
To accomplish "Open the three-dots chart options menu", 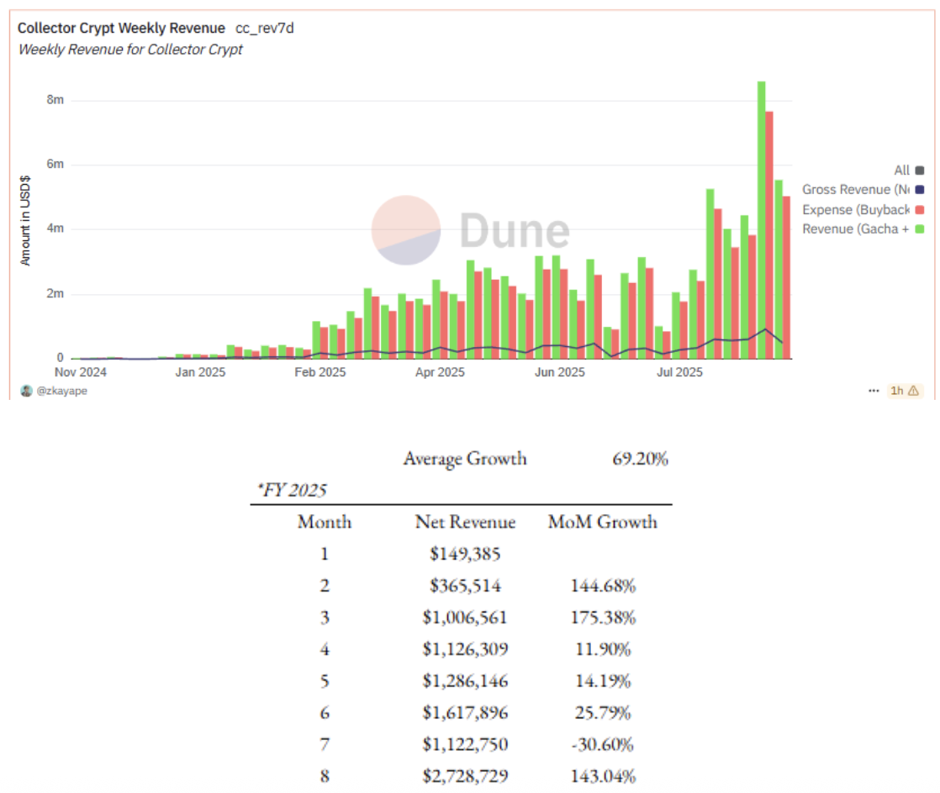I will (x=874, y=391).
